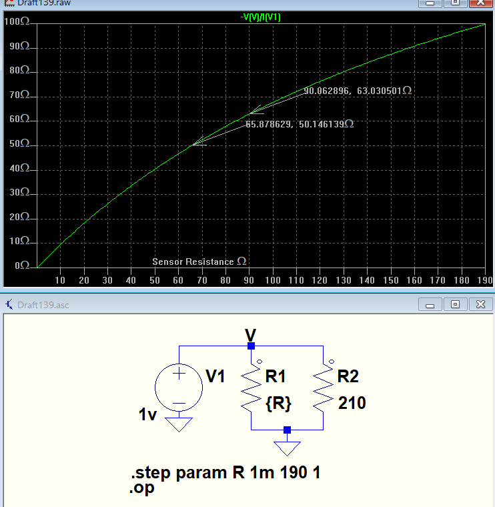Click the ground symbol under the resistors
Viewport: 495px width, 507px height.
[x=287, y=448]
